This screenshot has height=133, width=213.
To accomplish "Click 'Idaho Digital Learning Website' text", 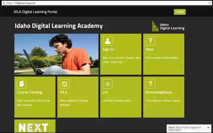I will pyautogui.click(x=74, y=103).
